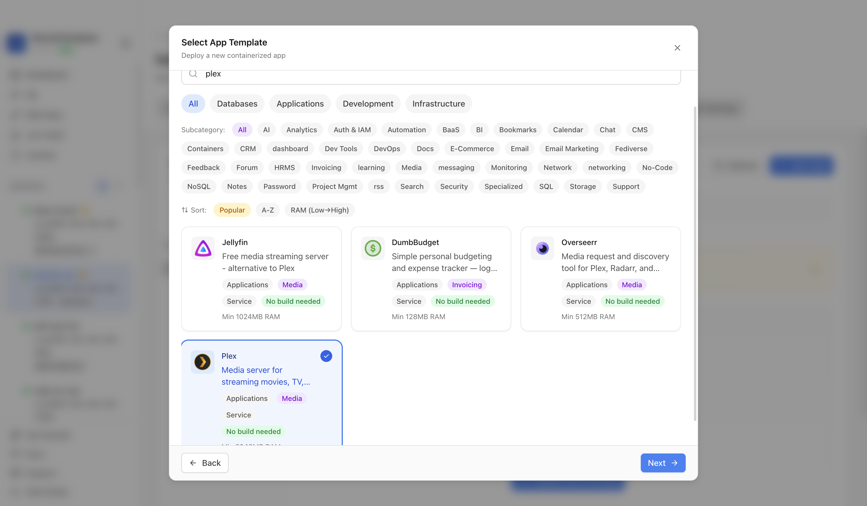867x506 pixels.
Task: Filter by Invoicing subcategory chip
Action: coord(326,167)
